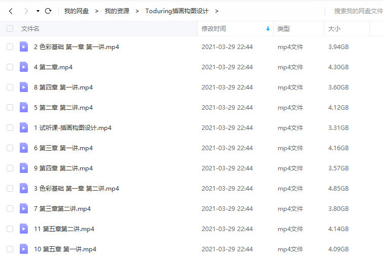The height and width of the screenshot is (267, 383).
Task: Check the box for 8 第四章 第一讲.mp4
Action: [x=10, y=87]
